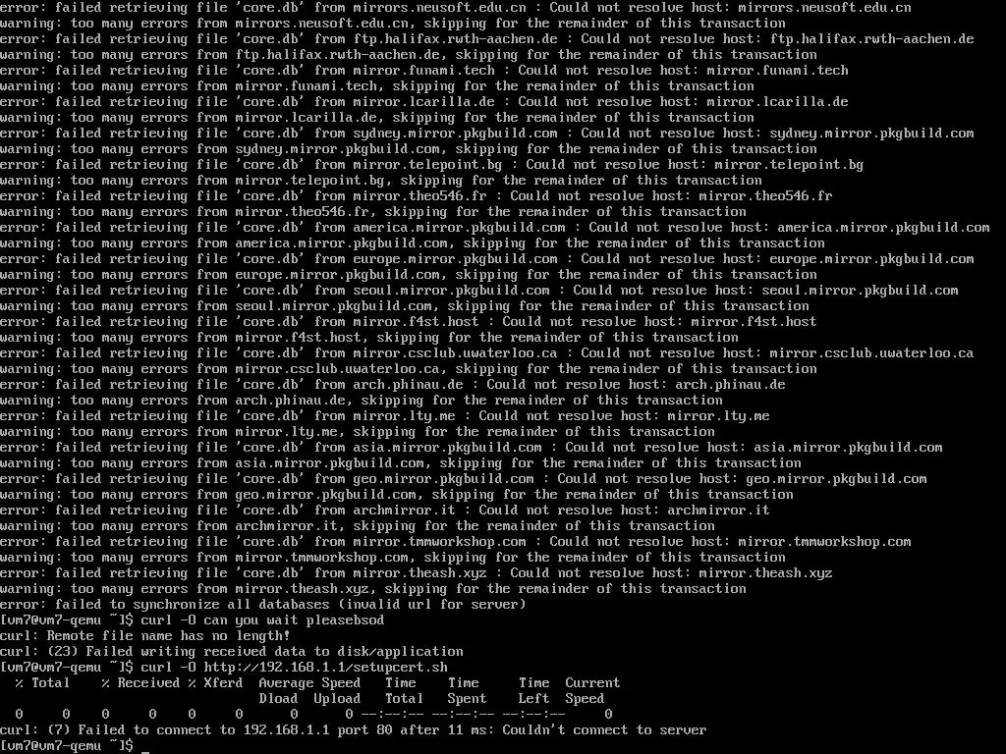Click the mirrors.neusoft.edu.cn error line at top
The width and height of the screenshot is (1006, 754).
tap(456, 8)
